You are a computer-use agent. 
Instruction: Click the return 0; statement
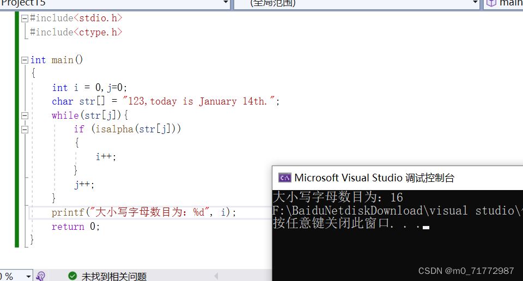point(76,227)
